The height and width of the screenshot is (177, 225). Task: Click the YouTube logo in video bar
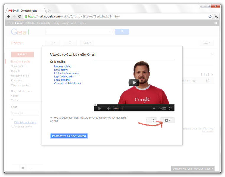[x=162, y=109]
